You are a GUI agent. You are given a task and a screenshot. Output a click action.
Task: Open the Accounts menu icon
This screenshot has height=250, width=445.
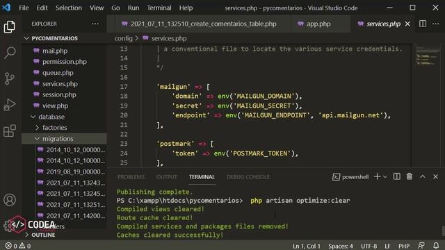[x=9, y=200]
